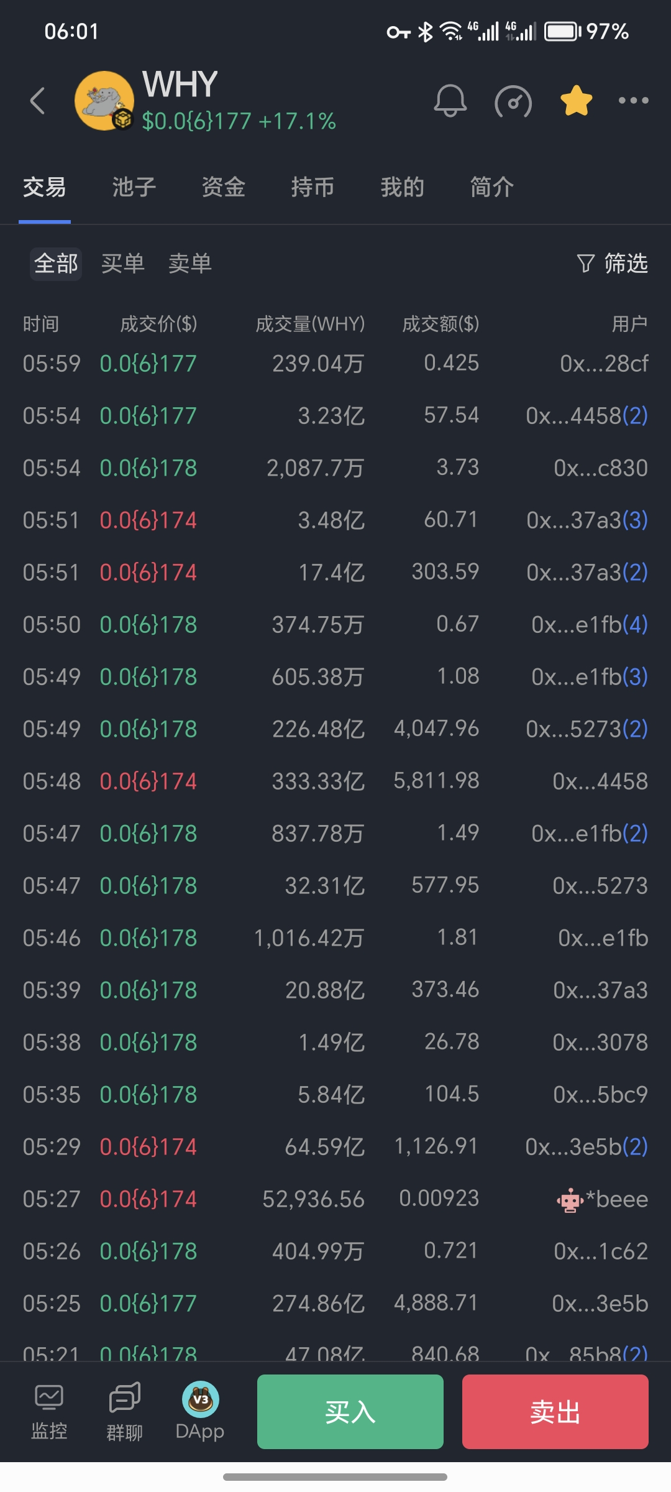Screen dimensions: 671x1492
Task: Open user 0x...37a3(2)
Action: (x=587, y=572)
